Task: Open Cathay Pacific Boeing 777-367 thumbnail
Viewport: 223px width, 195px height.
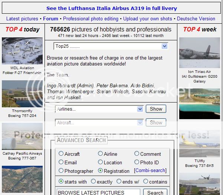Action: pyautogui.click(x=22, y=136)
